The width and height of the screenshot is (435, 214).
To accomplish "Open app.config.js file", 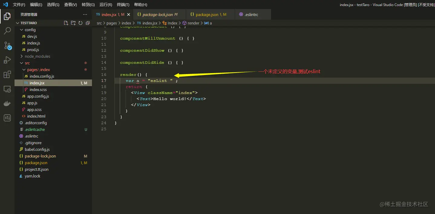I will pyautogui.click(x=38, y=96).
